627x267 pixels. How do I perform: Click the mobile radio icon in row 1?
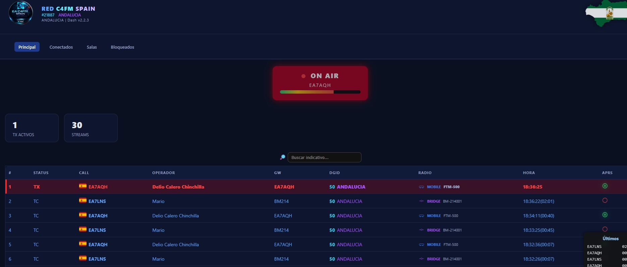click(421, 187)
